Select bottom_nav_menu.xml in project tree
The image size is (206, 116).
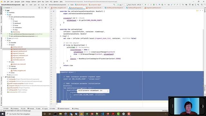pos(19,64)
